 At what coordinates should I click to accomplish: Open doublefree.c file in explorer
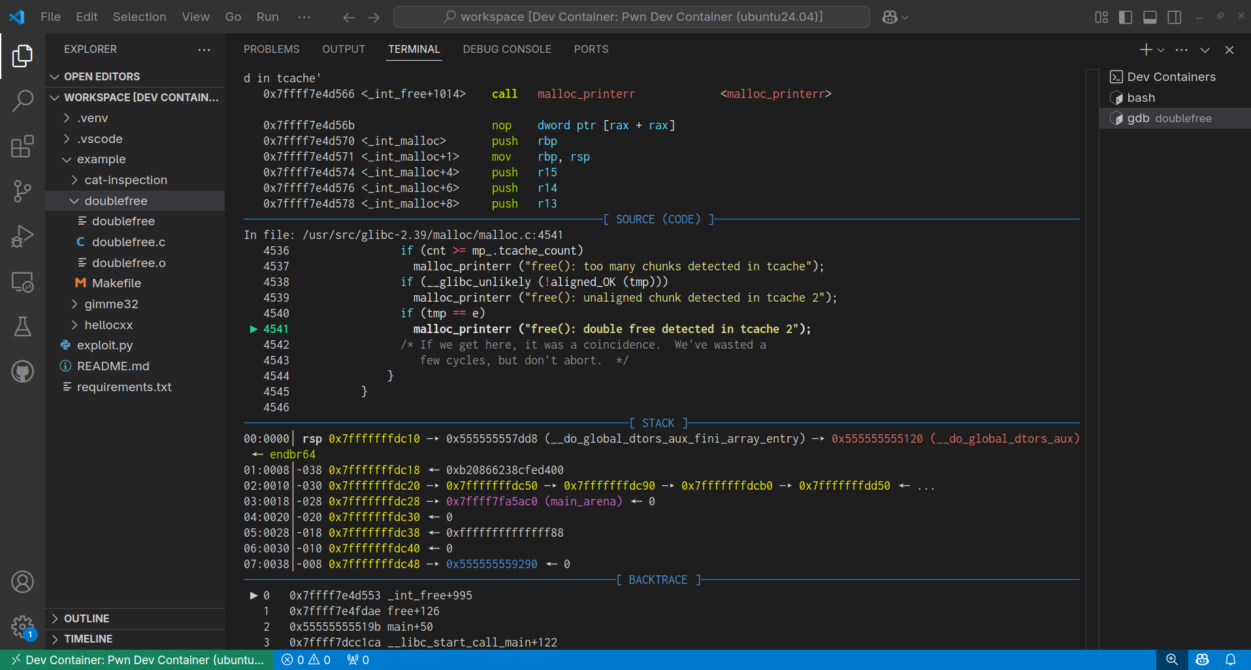pyautogui.click(x=128, y=242)
